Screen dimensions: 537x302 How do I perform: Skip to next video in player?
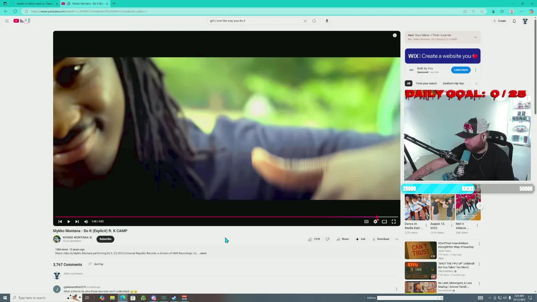(x=77, y=221)
